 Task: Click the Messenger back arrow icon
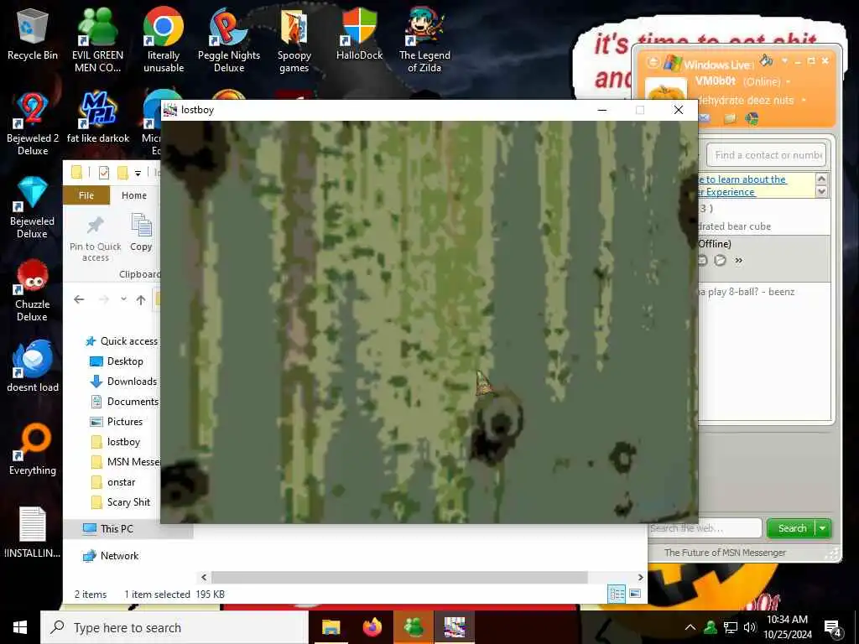tap(653, 62)
